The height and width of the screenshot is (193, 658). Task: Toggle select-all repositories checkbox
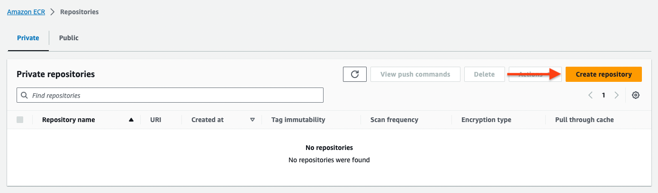click(x=20, y=120)
